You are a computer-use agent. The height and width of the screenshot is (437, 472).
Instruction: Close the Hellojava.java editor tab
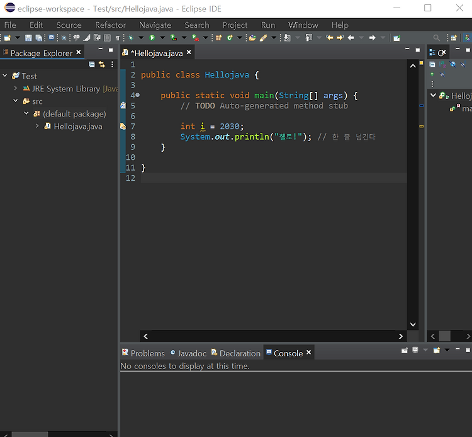click(x=189, y=54)
